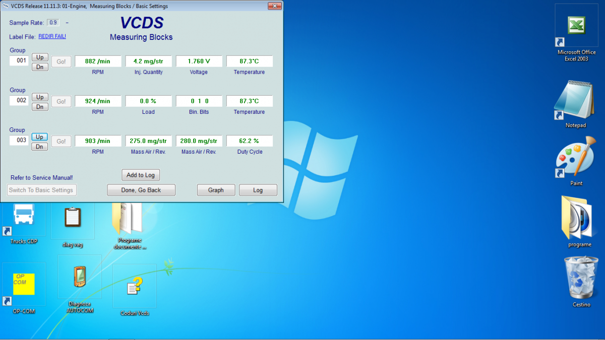Click Group 001's 87.3°C temperature value

tap(250, 61)
